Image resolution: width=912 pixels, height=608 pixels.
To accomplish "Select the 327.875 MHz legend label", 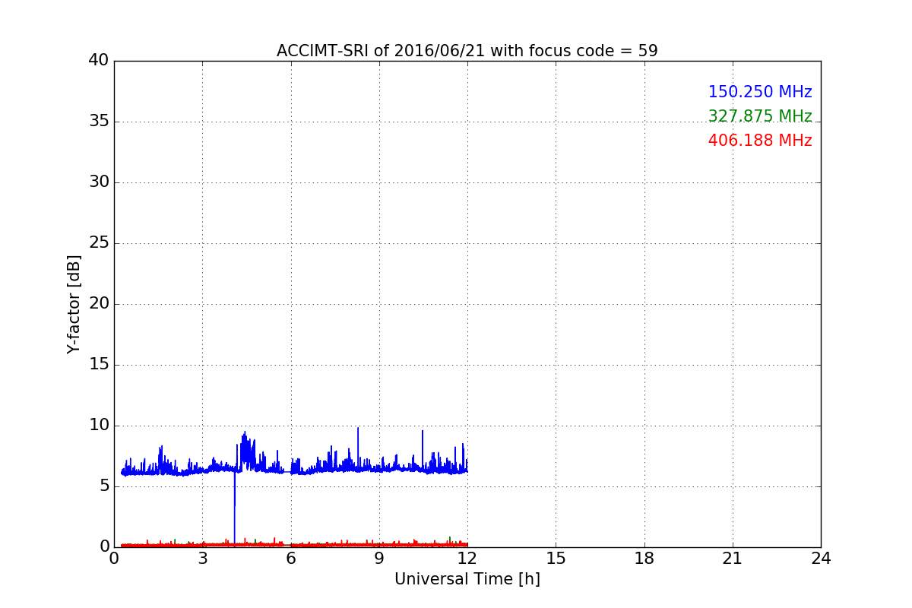I will coord(760,116).
